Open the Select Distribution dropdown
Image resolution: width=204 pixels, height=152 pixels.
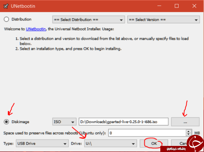click(89, 20)
